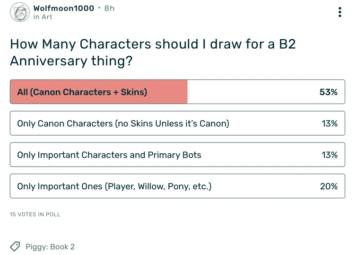Go to the "in Art" category
Viewport: 357px width, 255px height.
point(43,17)
